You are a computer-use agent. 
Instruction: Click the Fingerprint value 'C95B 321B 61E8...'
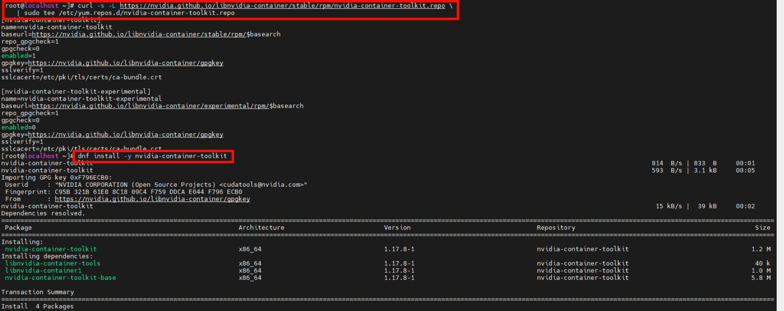pyautogui.click(x=148, y=192)
